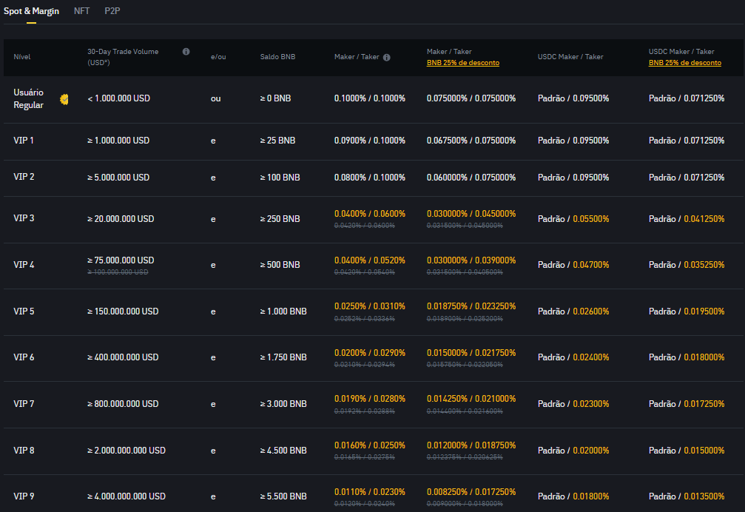745x512 pixels.
Task: Follow BNB 25% de desconto link under USDC Maker / Taker
Action: coord(684,63)
